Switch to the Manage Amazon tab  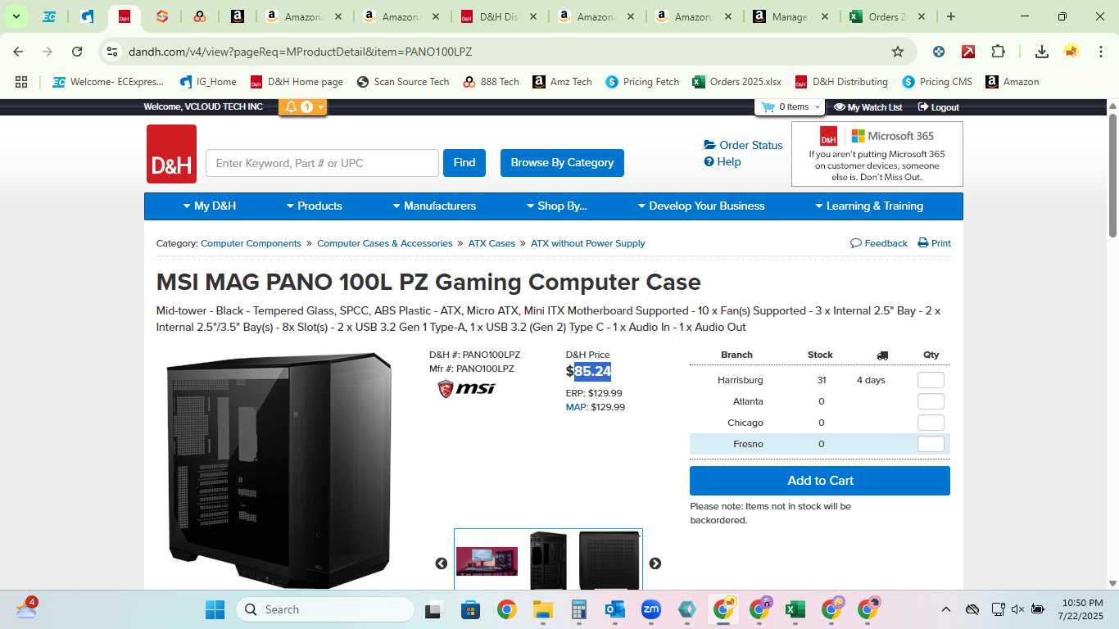(x=791, y=16)
